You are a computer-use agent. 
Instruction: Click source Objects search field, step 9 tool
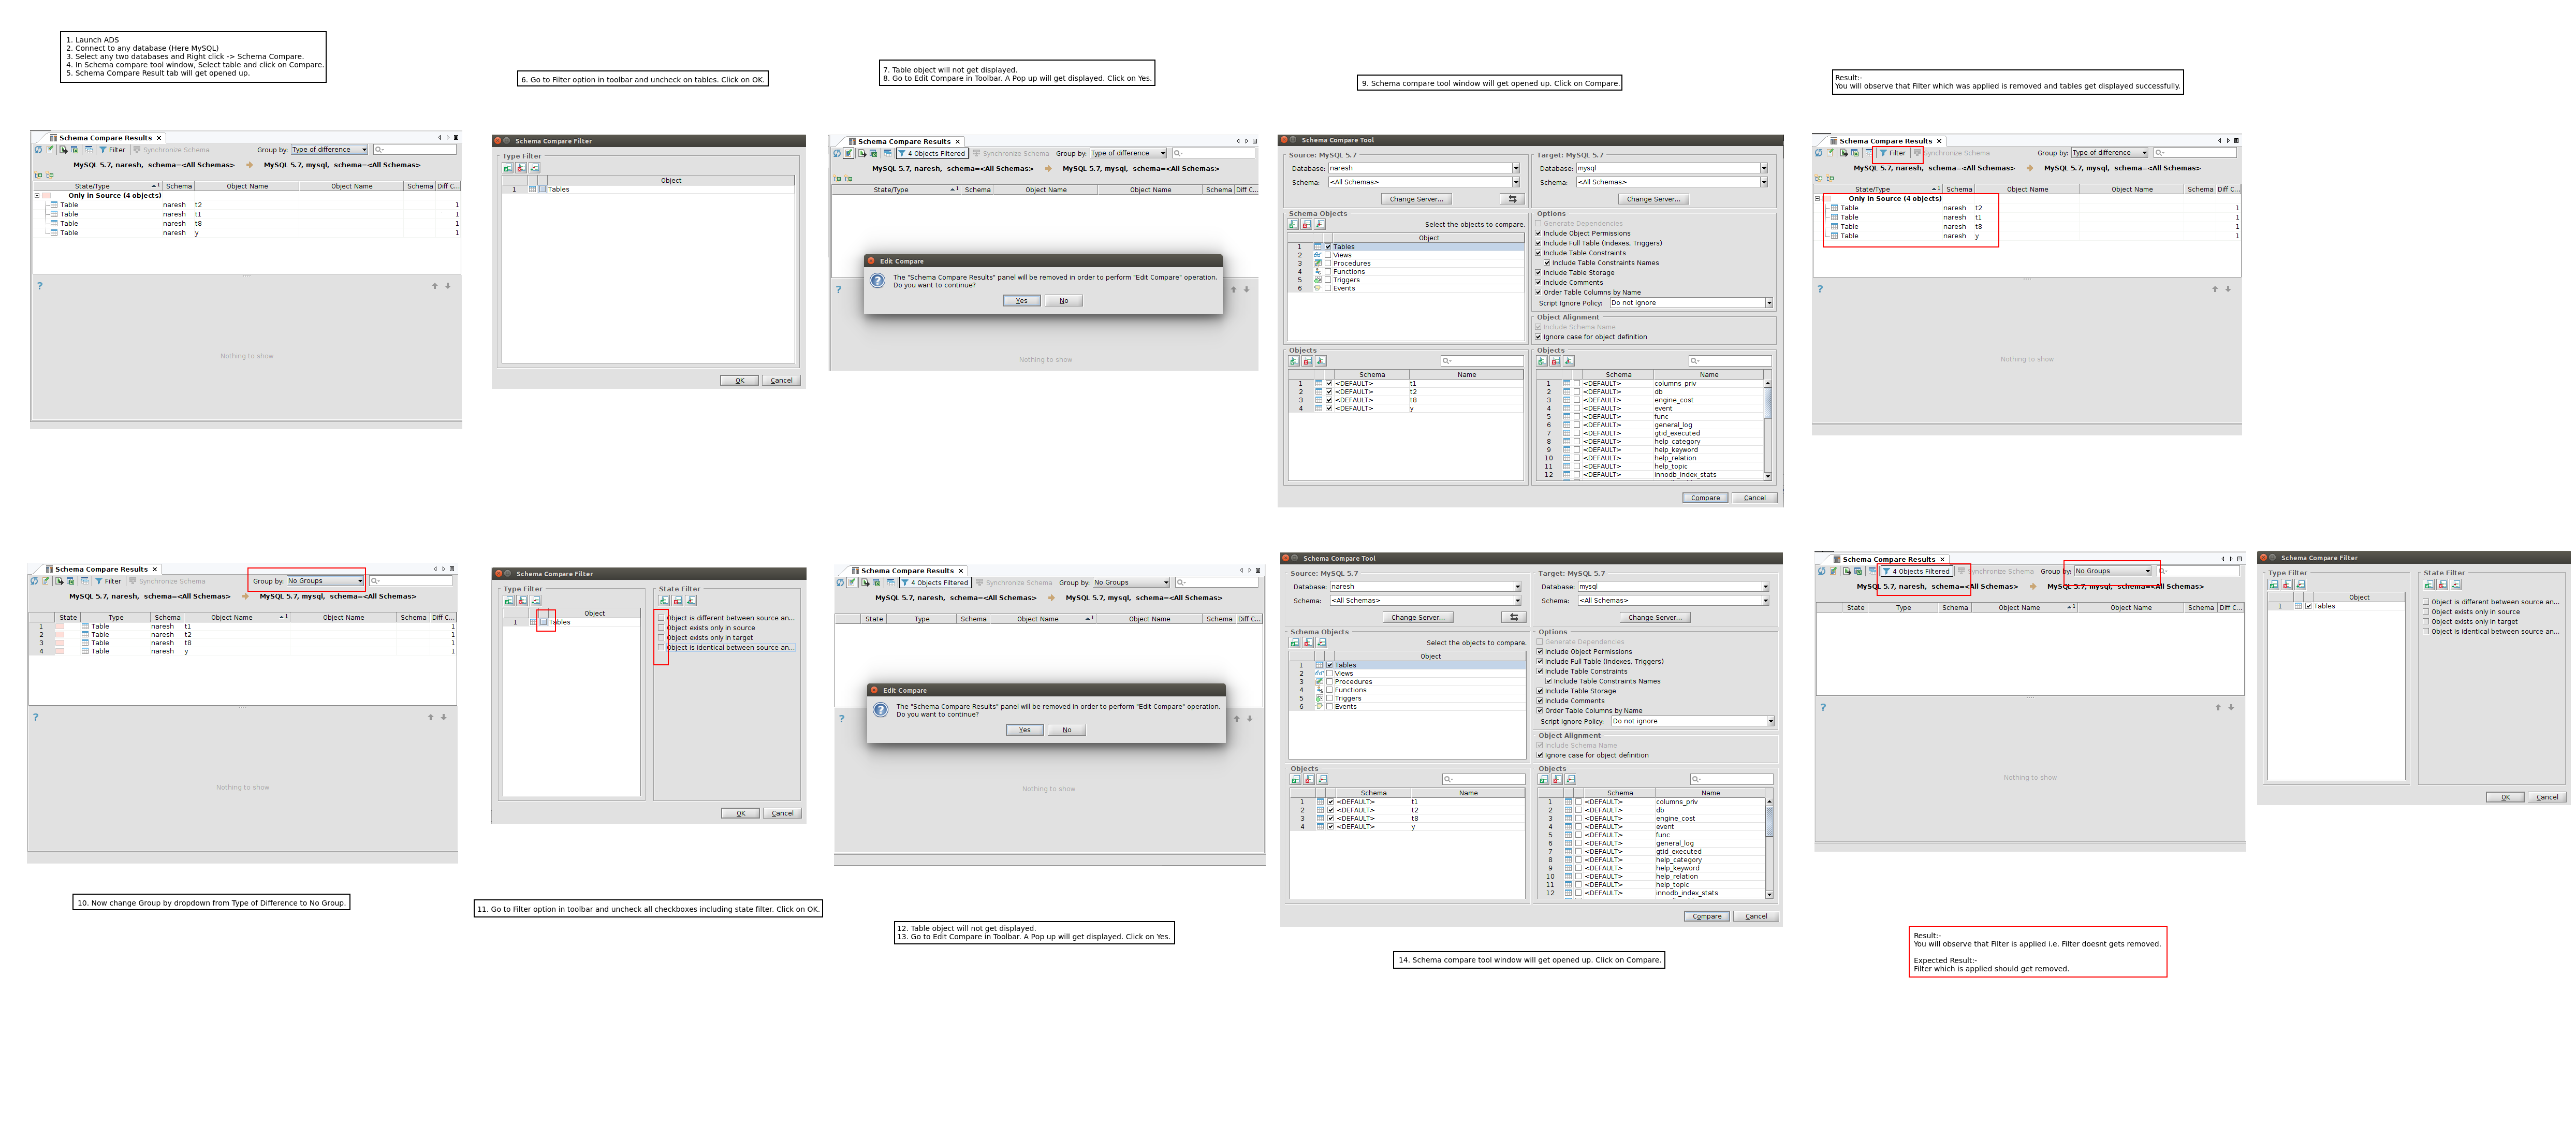tap(1482, 361)
